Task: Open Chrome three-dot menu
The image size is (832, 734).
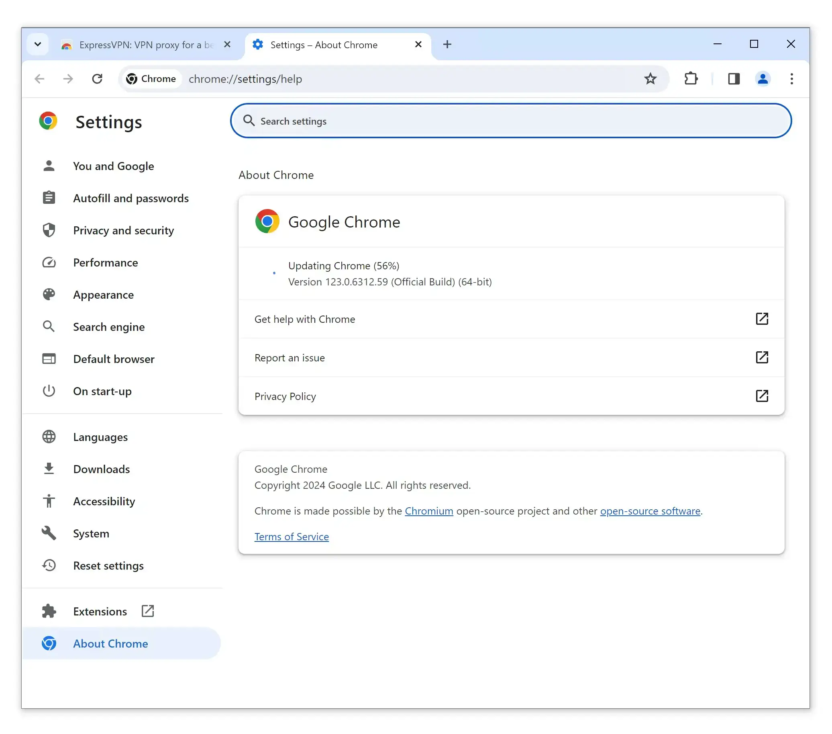Action: pyautogui.click(x=791, y=79)
